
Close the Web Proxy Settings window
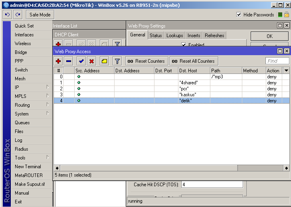click(x=287, y=25)
